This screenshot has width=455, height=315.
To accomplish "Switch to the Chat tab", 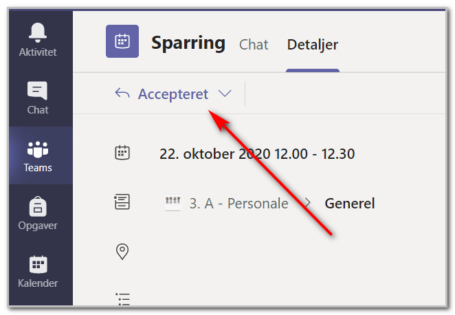I will (x=254, y=45).
